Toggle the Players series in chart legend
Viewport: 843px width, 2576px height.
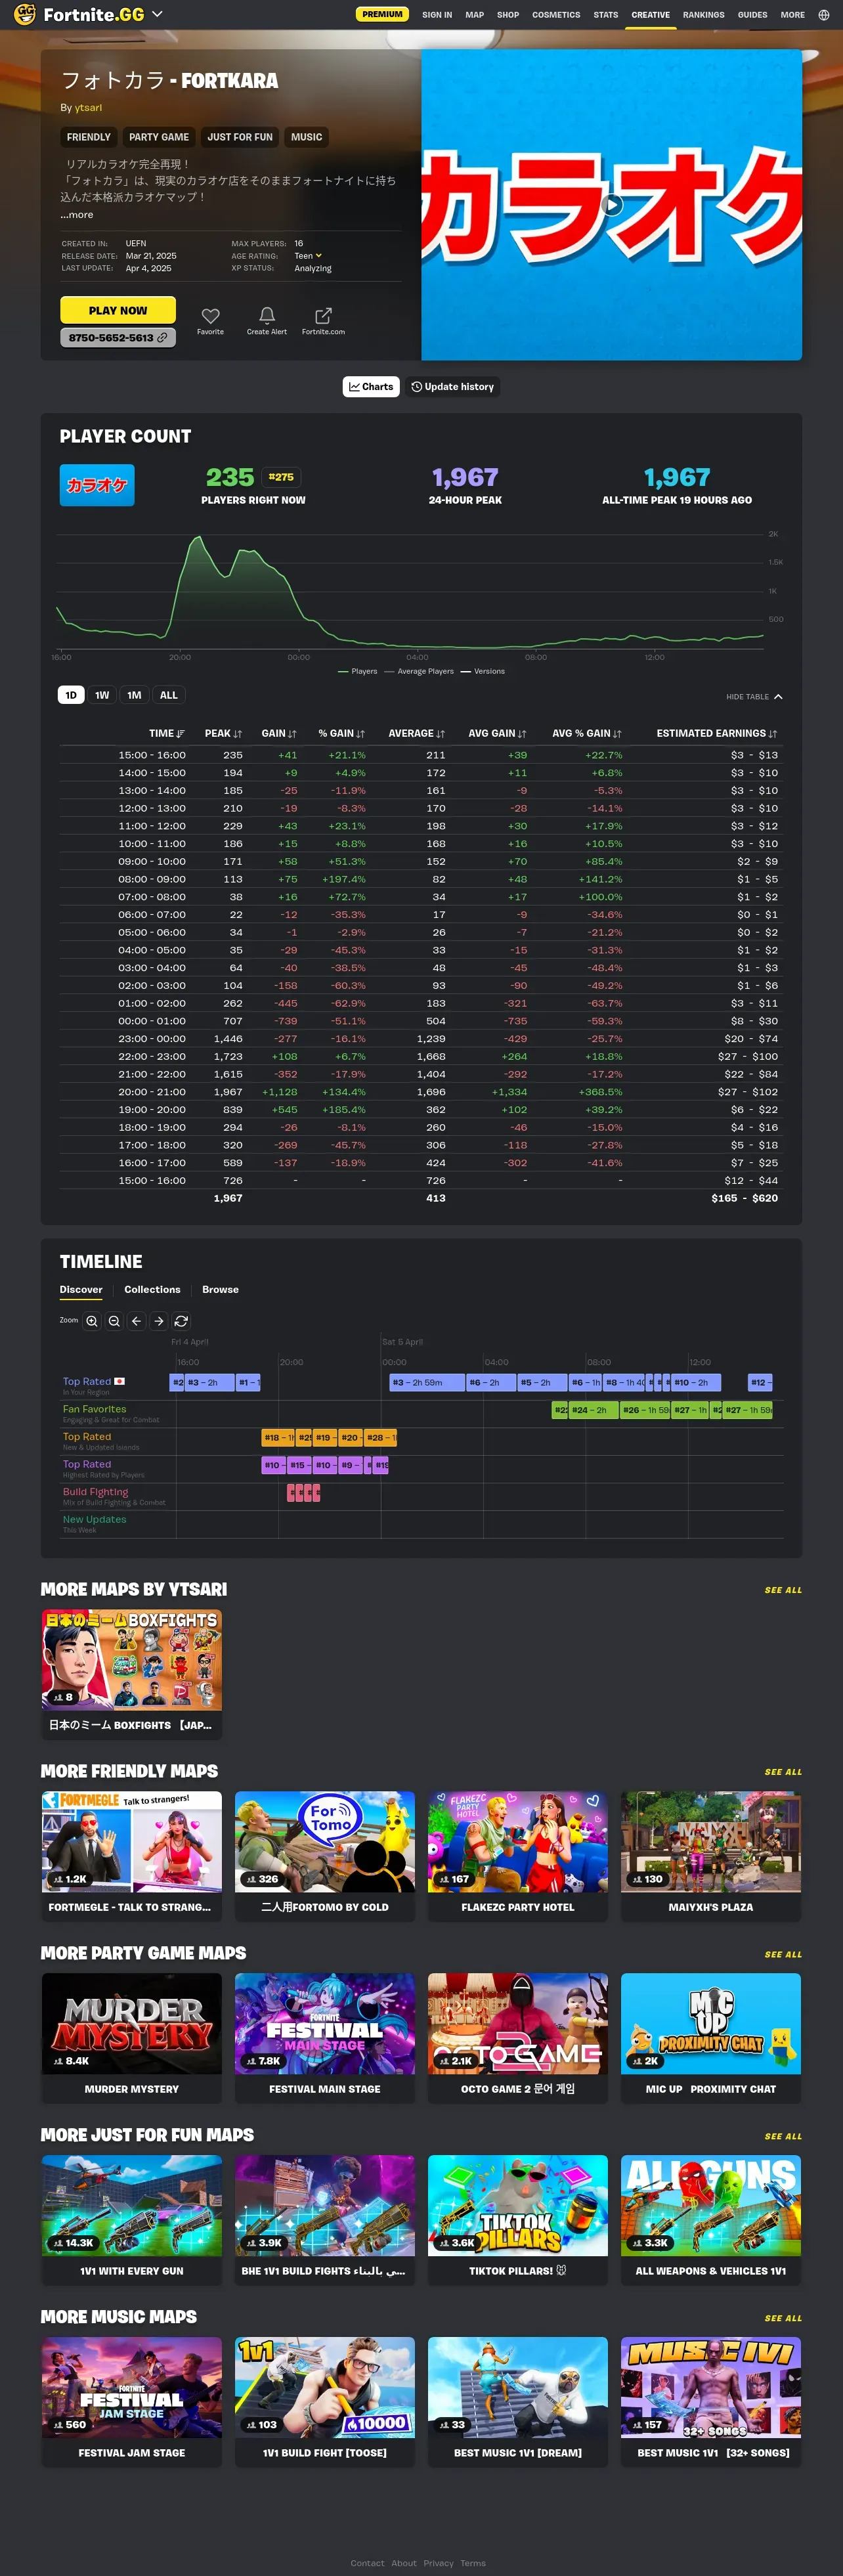pos(358,672)
